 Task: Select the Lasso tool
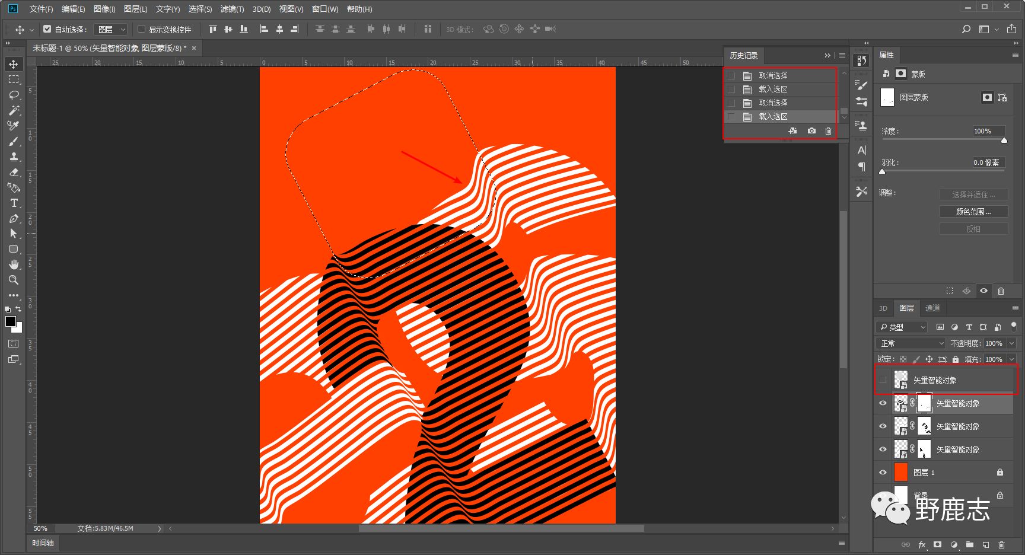click(x=14, y=95)
